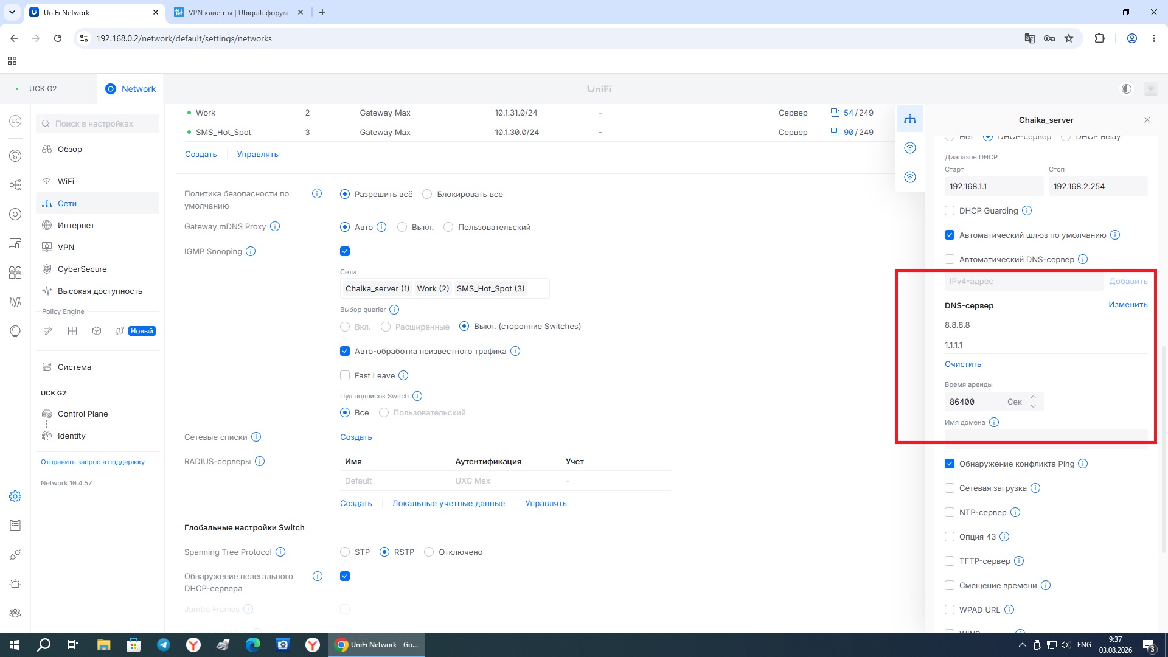Open the Client Devices icon in left rail

point(15,243)
